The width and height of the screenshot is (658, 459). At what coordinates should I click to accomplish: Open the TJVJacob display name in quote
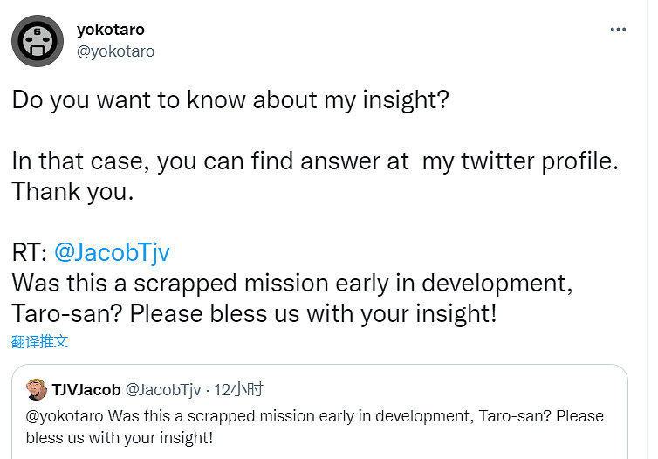tap(86, 389)
